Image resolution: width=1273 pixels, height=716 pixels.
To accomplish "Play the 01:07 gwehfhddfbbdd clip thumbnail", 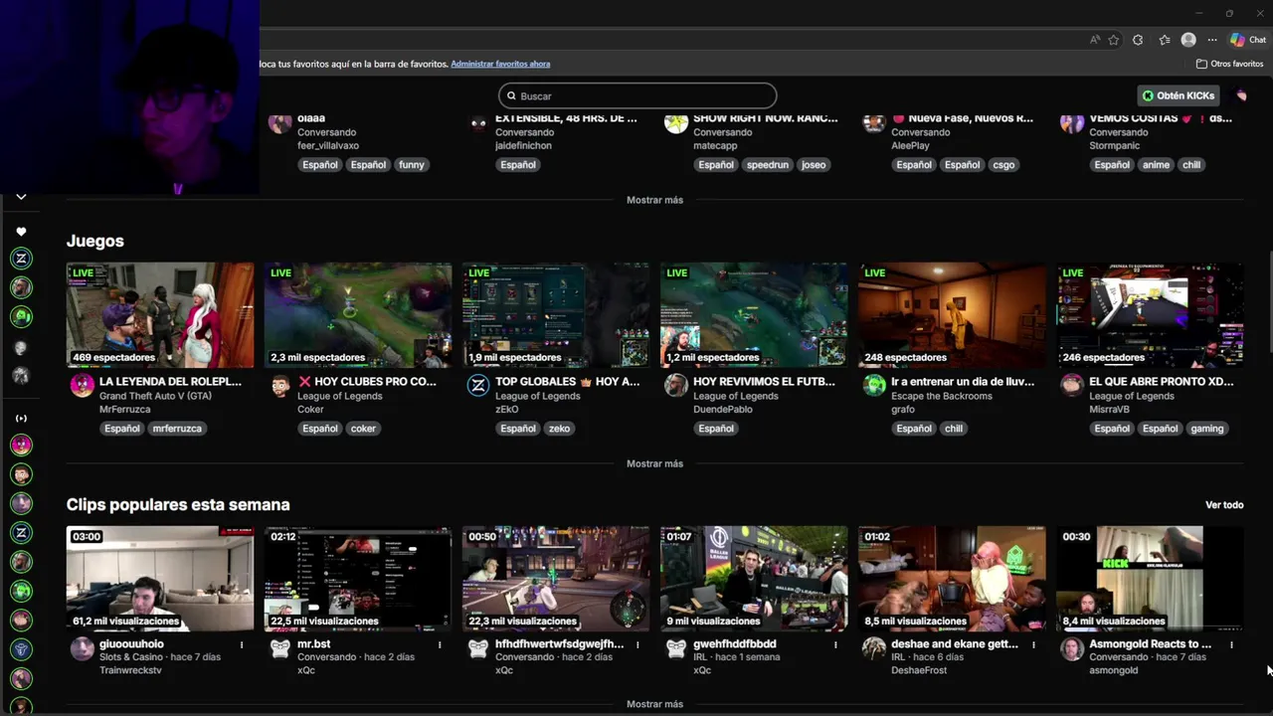I will [754, 579].
